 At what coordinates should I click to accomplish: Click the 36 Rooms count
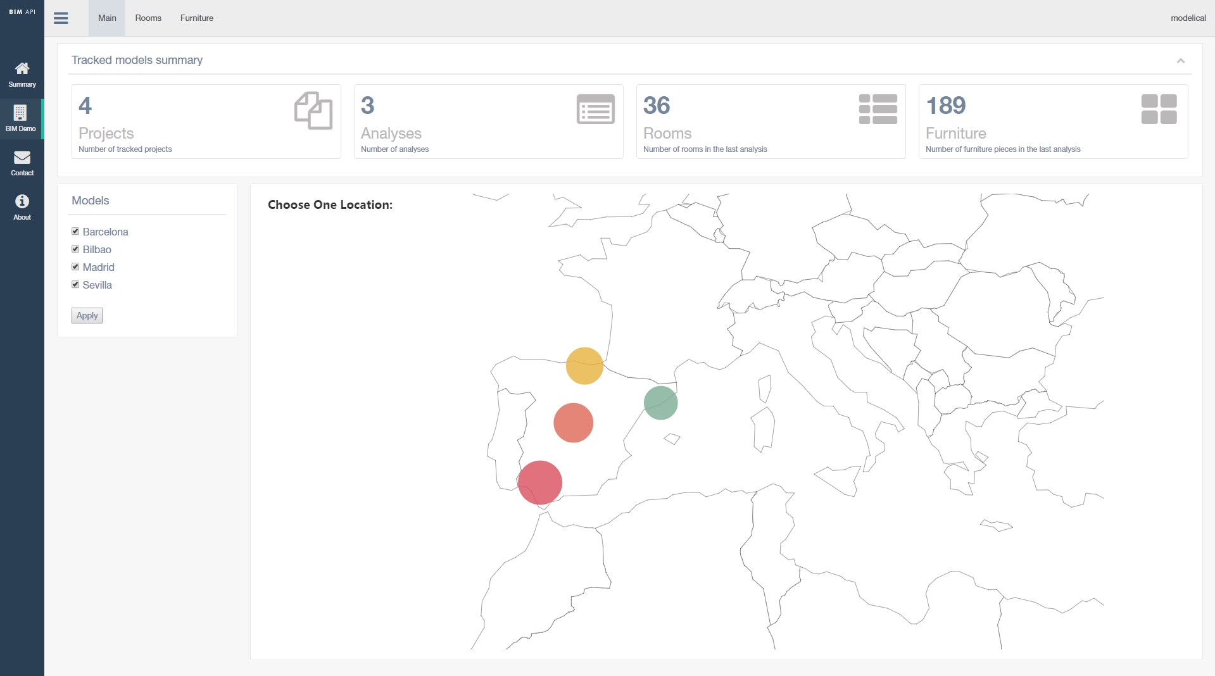tap(657, 106)
